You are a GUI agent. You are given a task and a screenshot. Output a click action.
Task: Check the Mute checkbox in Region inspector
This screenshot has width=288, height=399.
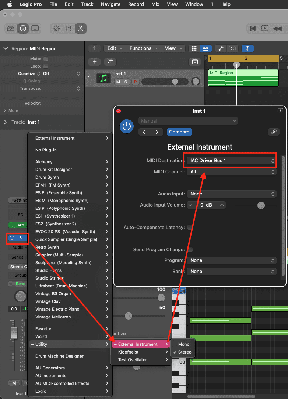click(46, 59)
